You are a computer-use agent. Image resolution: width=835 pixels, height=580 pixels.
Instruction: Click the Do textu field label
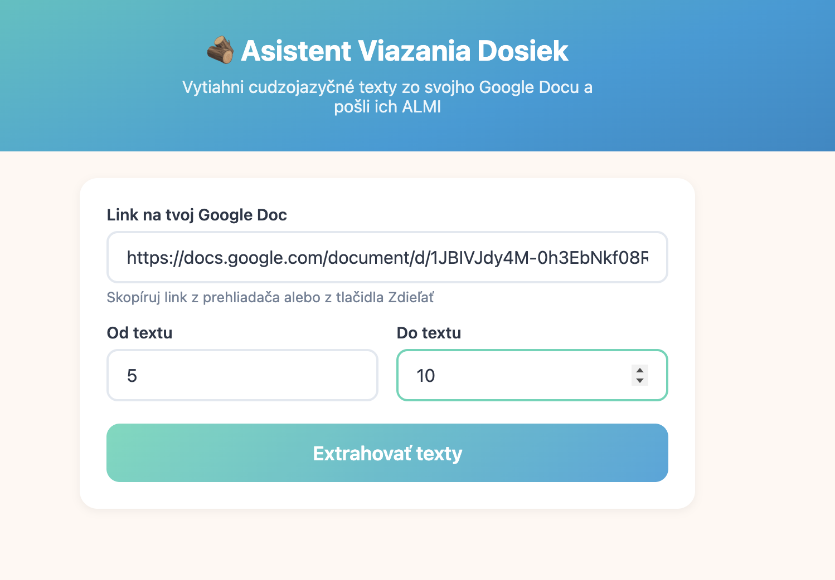[429, 332]
